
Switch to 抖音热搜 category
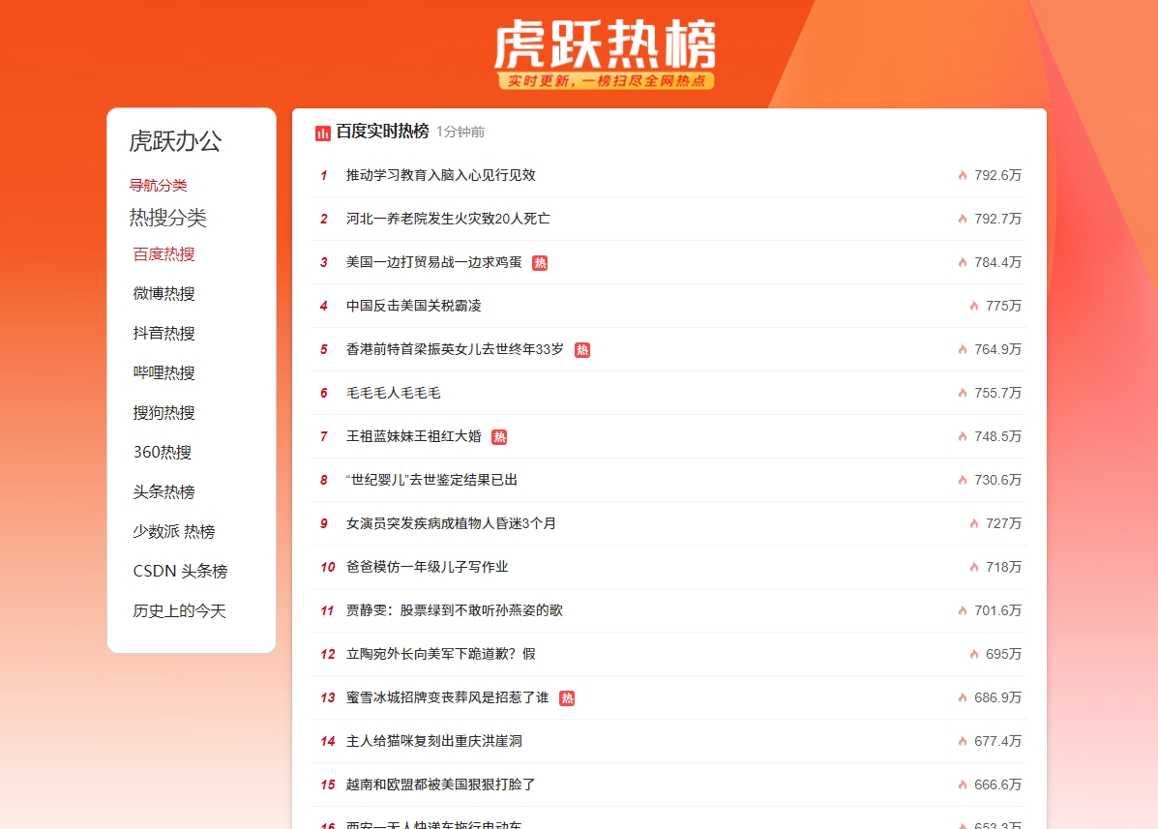point(163,334)
